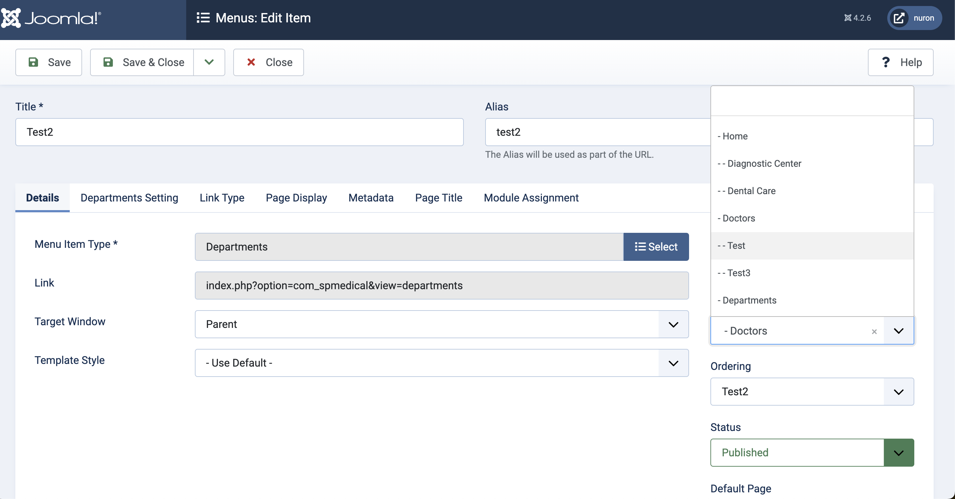Switch to Departments Setting tab
Screen dimensions: 955x499
tap(129, 197)
